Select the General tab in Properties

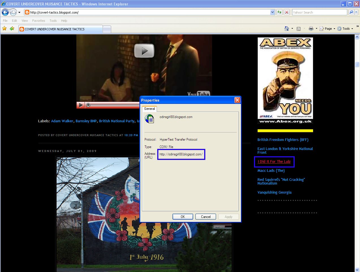point(149,109)
